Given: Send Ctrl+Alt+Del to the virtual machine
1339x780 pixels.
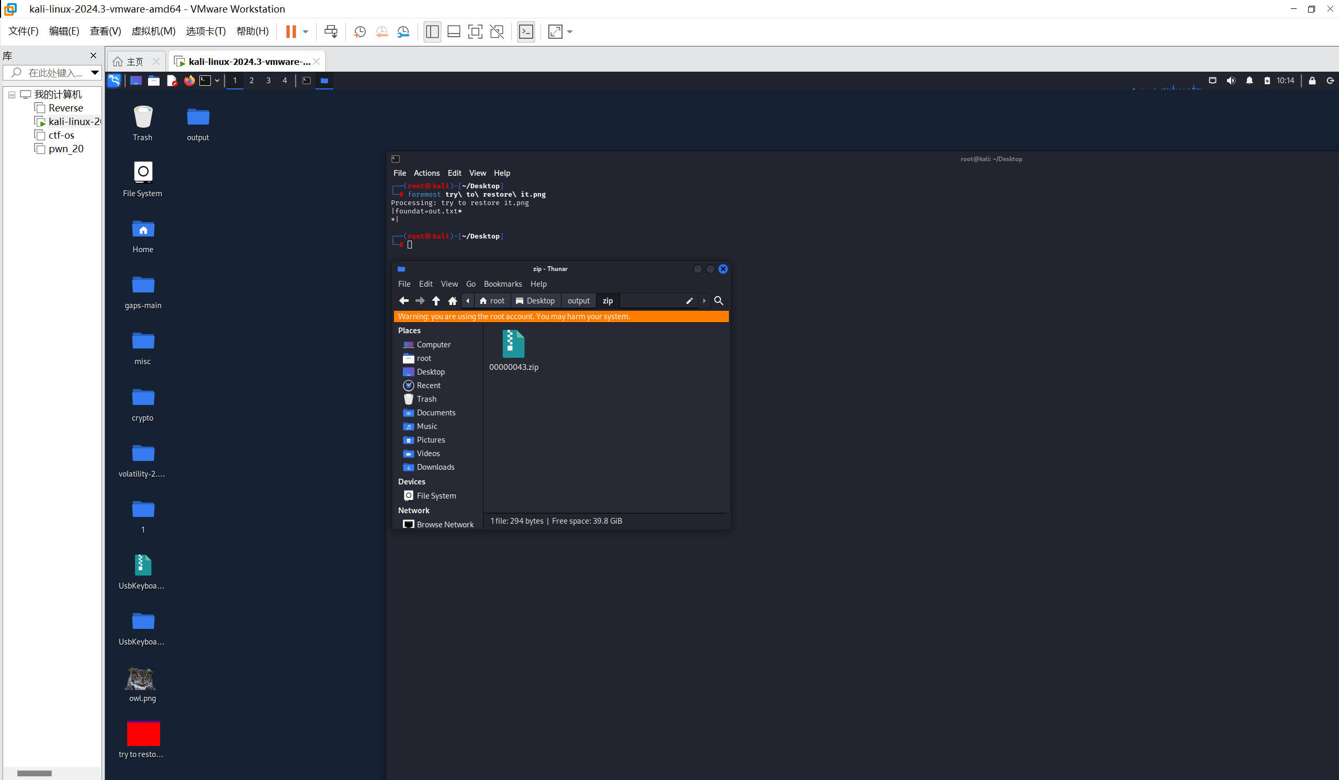Looking at the screenshot, I should (x=331, y=31).
